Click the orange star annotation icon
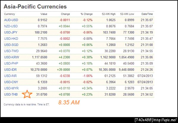The image size is (178, 123). pyautogui.click(x=28, y=94)
